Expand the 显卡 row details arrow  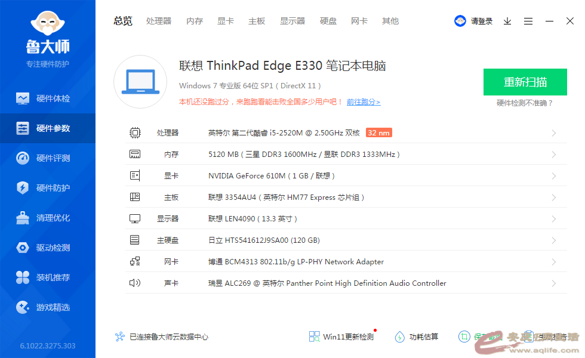[x=553, y=176]
